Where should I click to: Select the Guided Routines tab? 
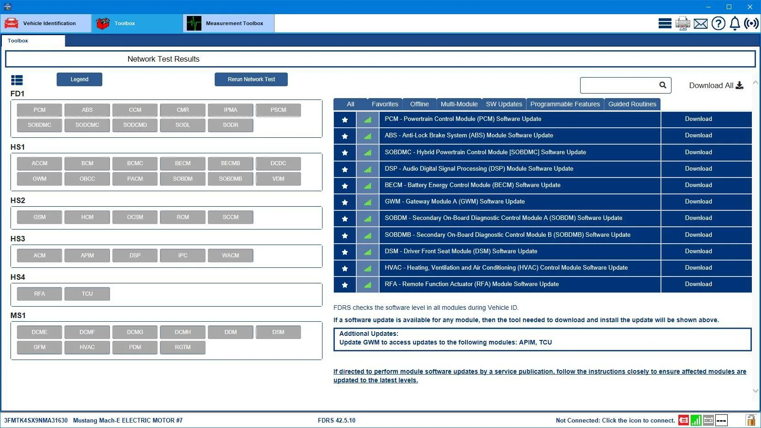tap(632, 104)
